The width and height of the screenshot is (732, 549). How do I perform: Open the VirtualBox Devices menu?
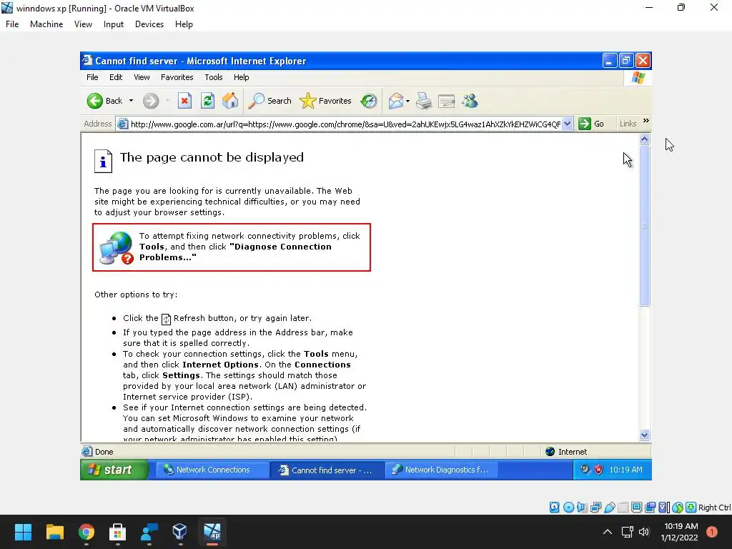[149, 24]
